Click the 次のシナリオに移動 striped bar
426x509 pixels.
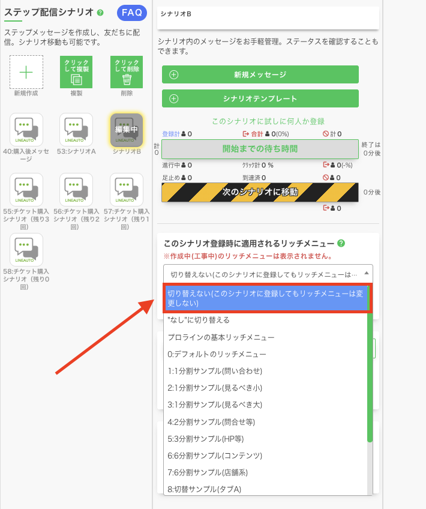[260, 192]
